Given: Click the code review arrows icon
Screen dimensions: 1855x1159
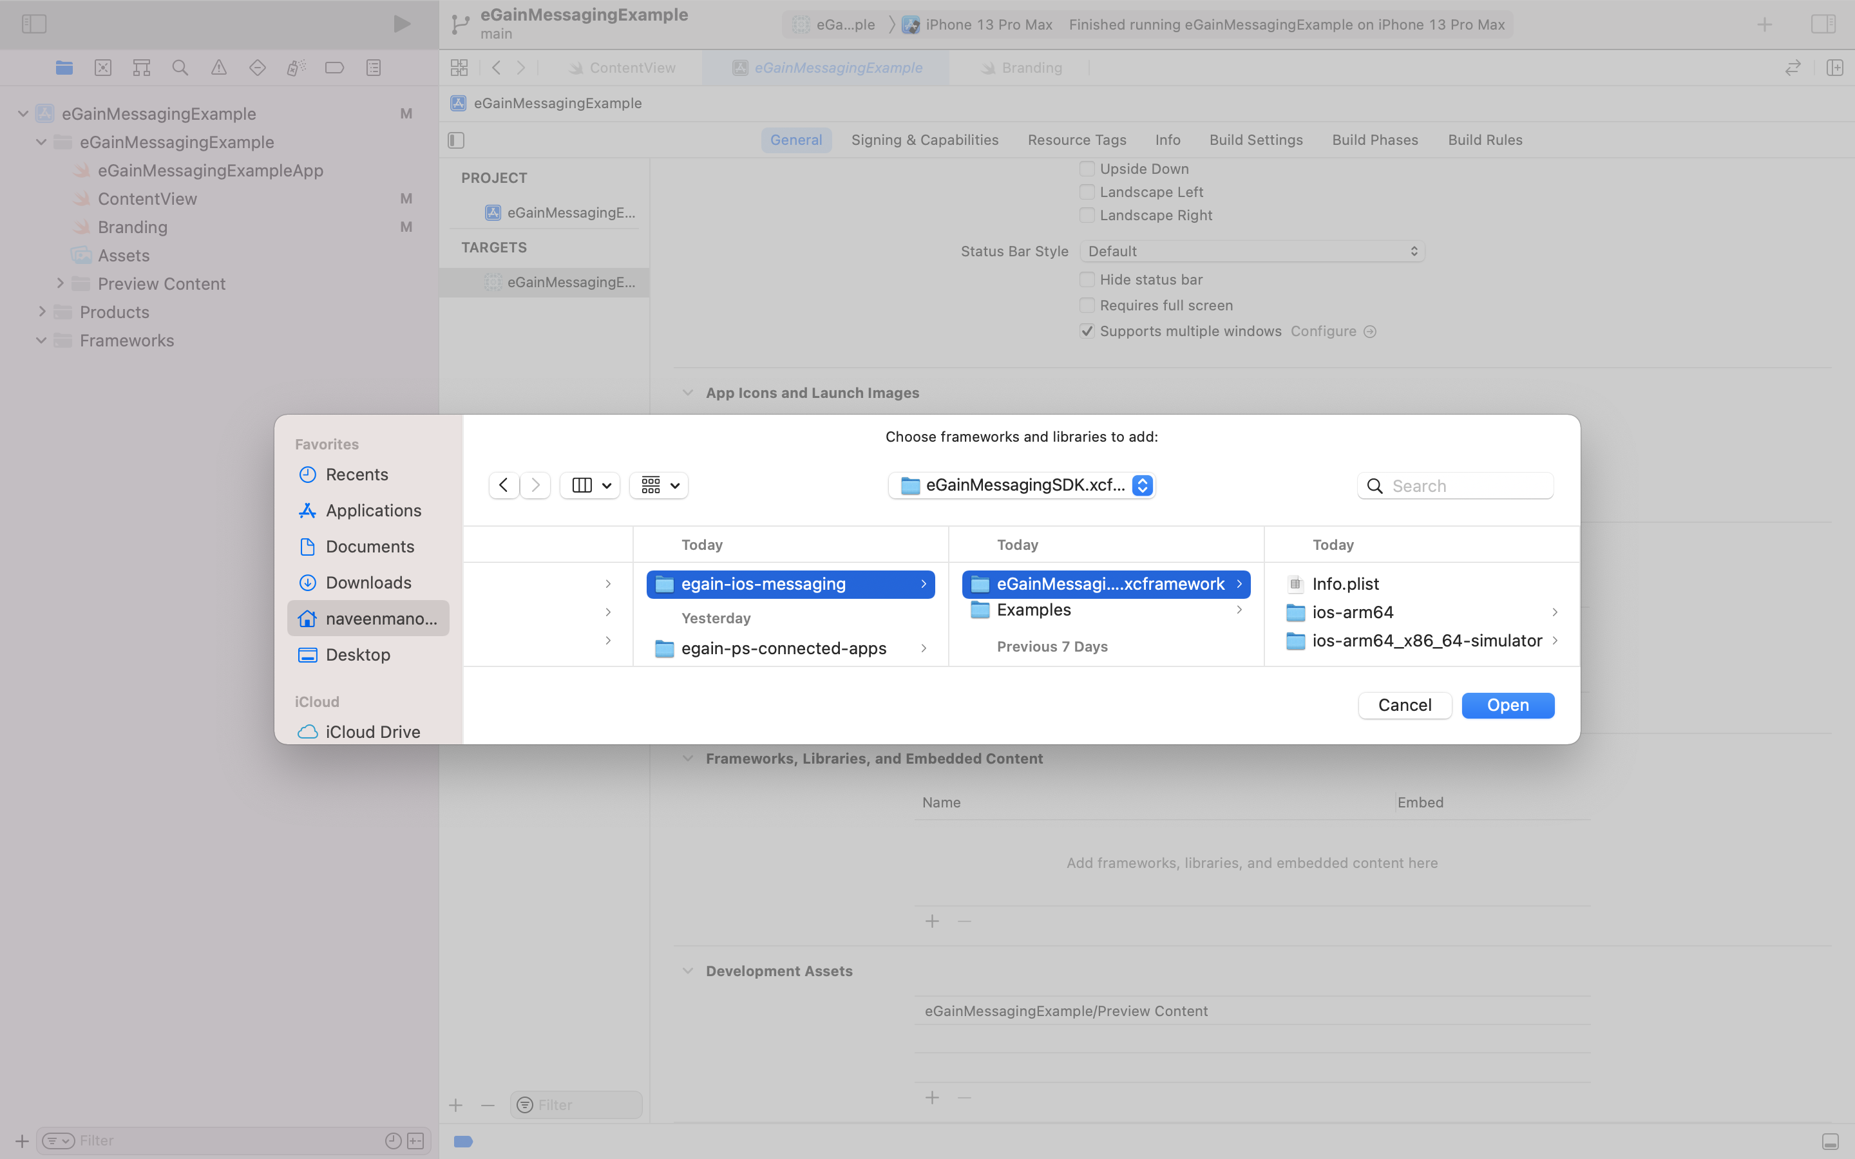Looking at the screenshot, I should 1792,68.
